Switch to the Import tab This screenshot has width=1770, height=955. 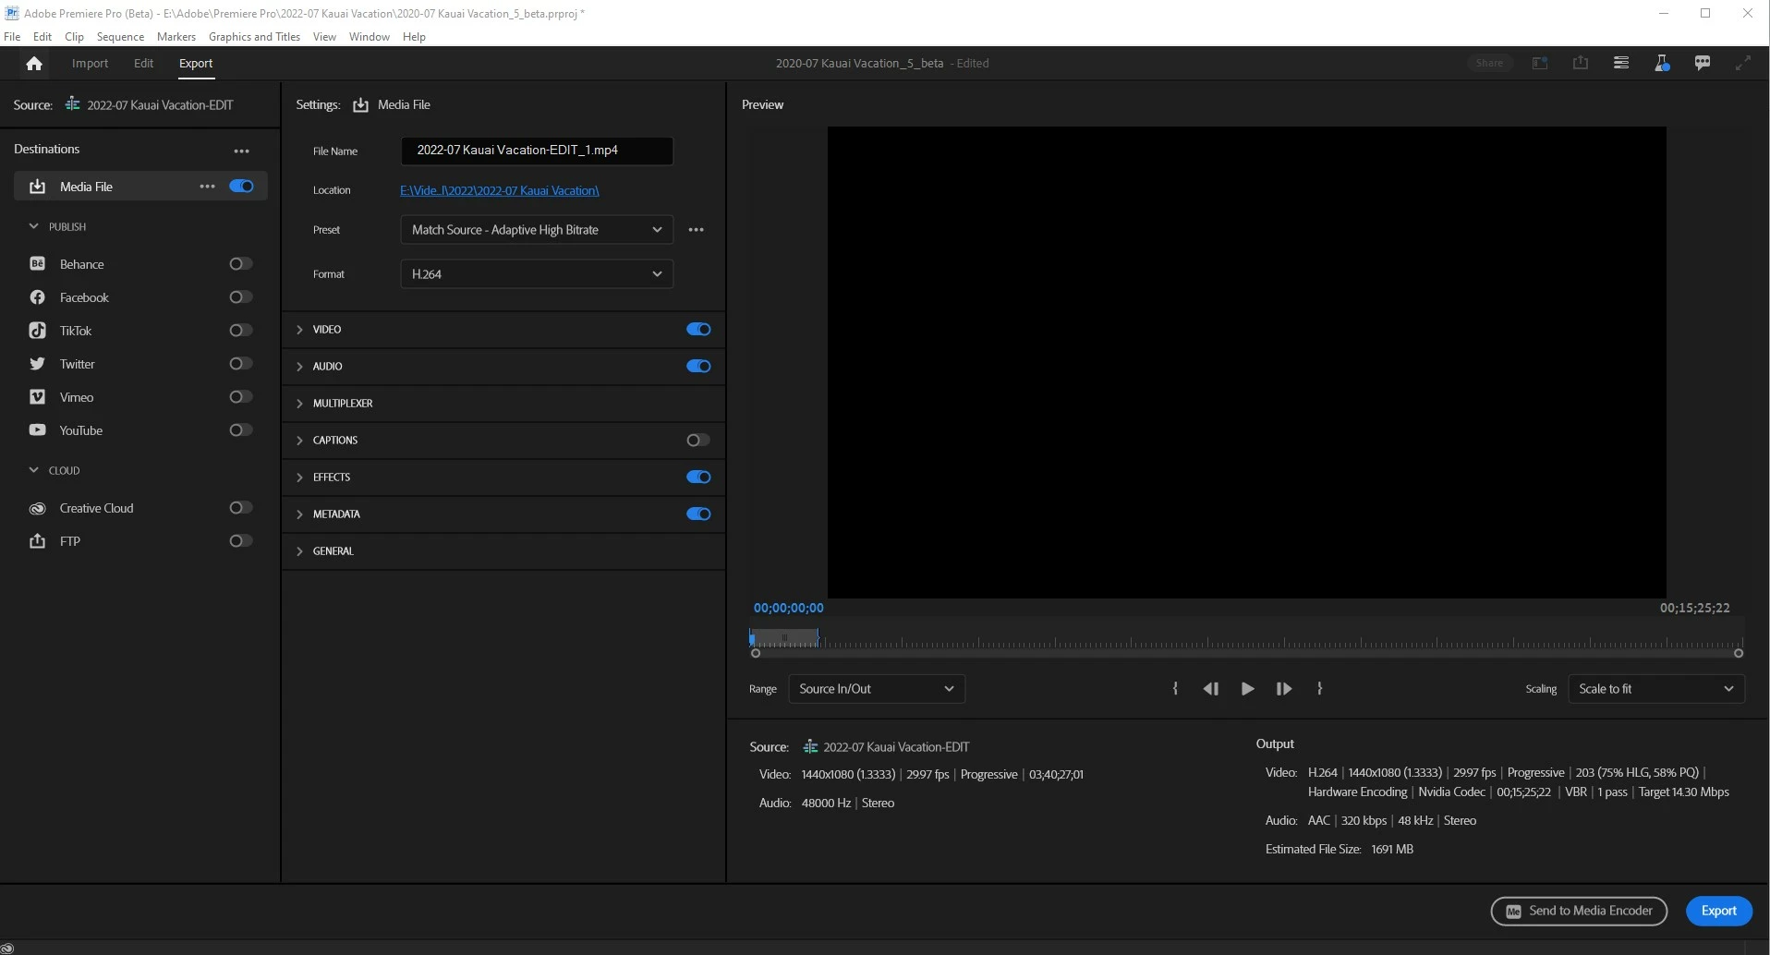(90, 63)
